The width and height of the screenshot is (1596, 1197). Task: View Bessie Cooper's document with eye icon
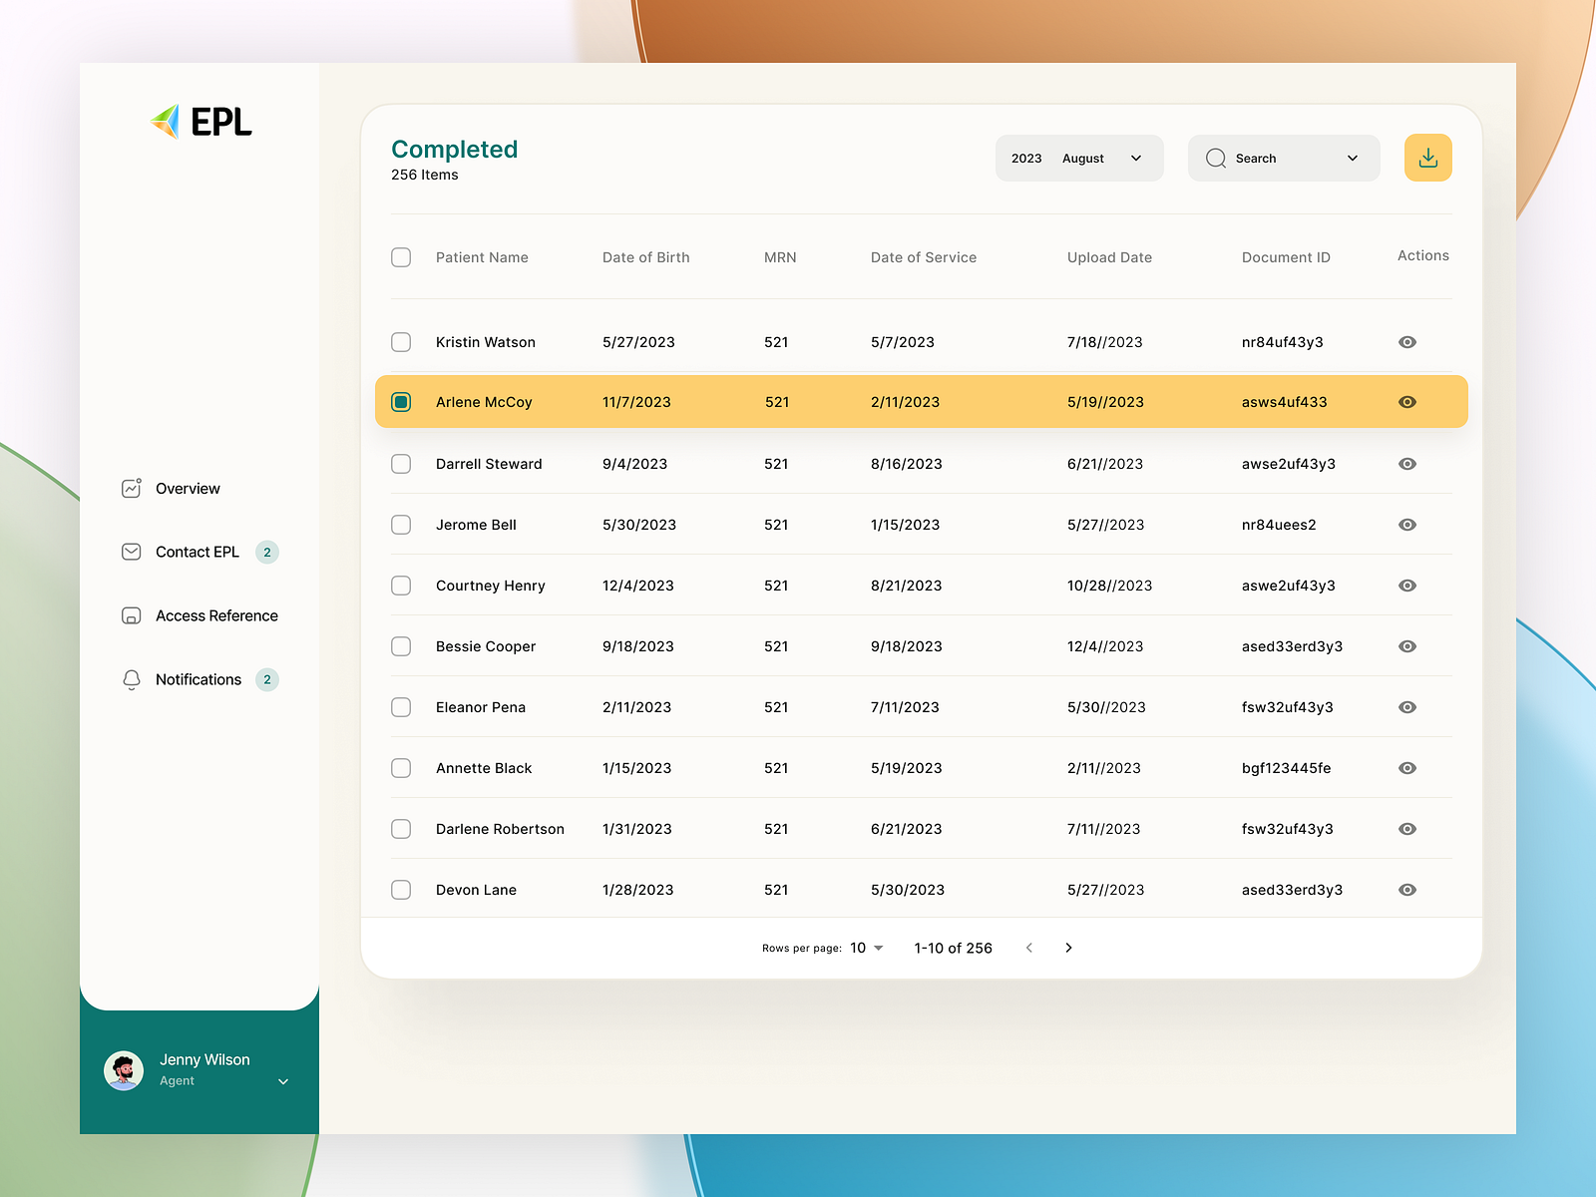pos(1407,646)
